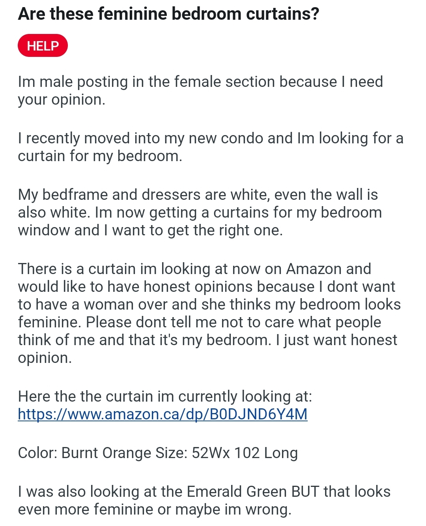Click the "Color:" label text
The width and height of the screenshot is (426, 526).
37,453
